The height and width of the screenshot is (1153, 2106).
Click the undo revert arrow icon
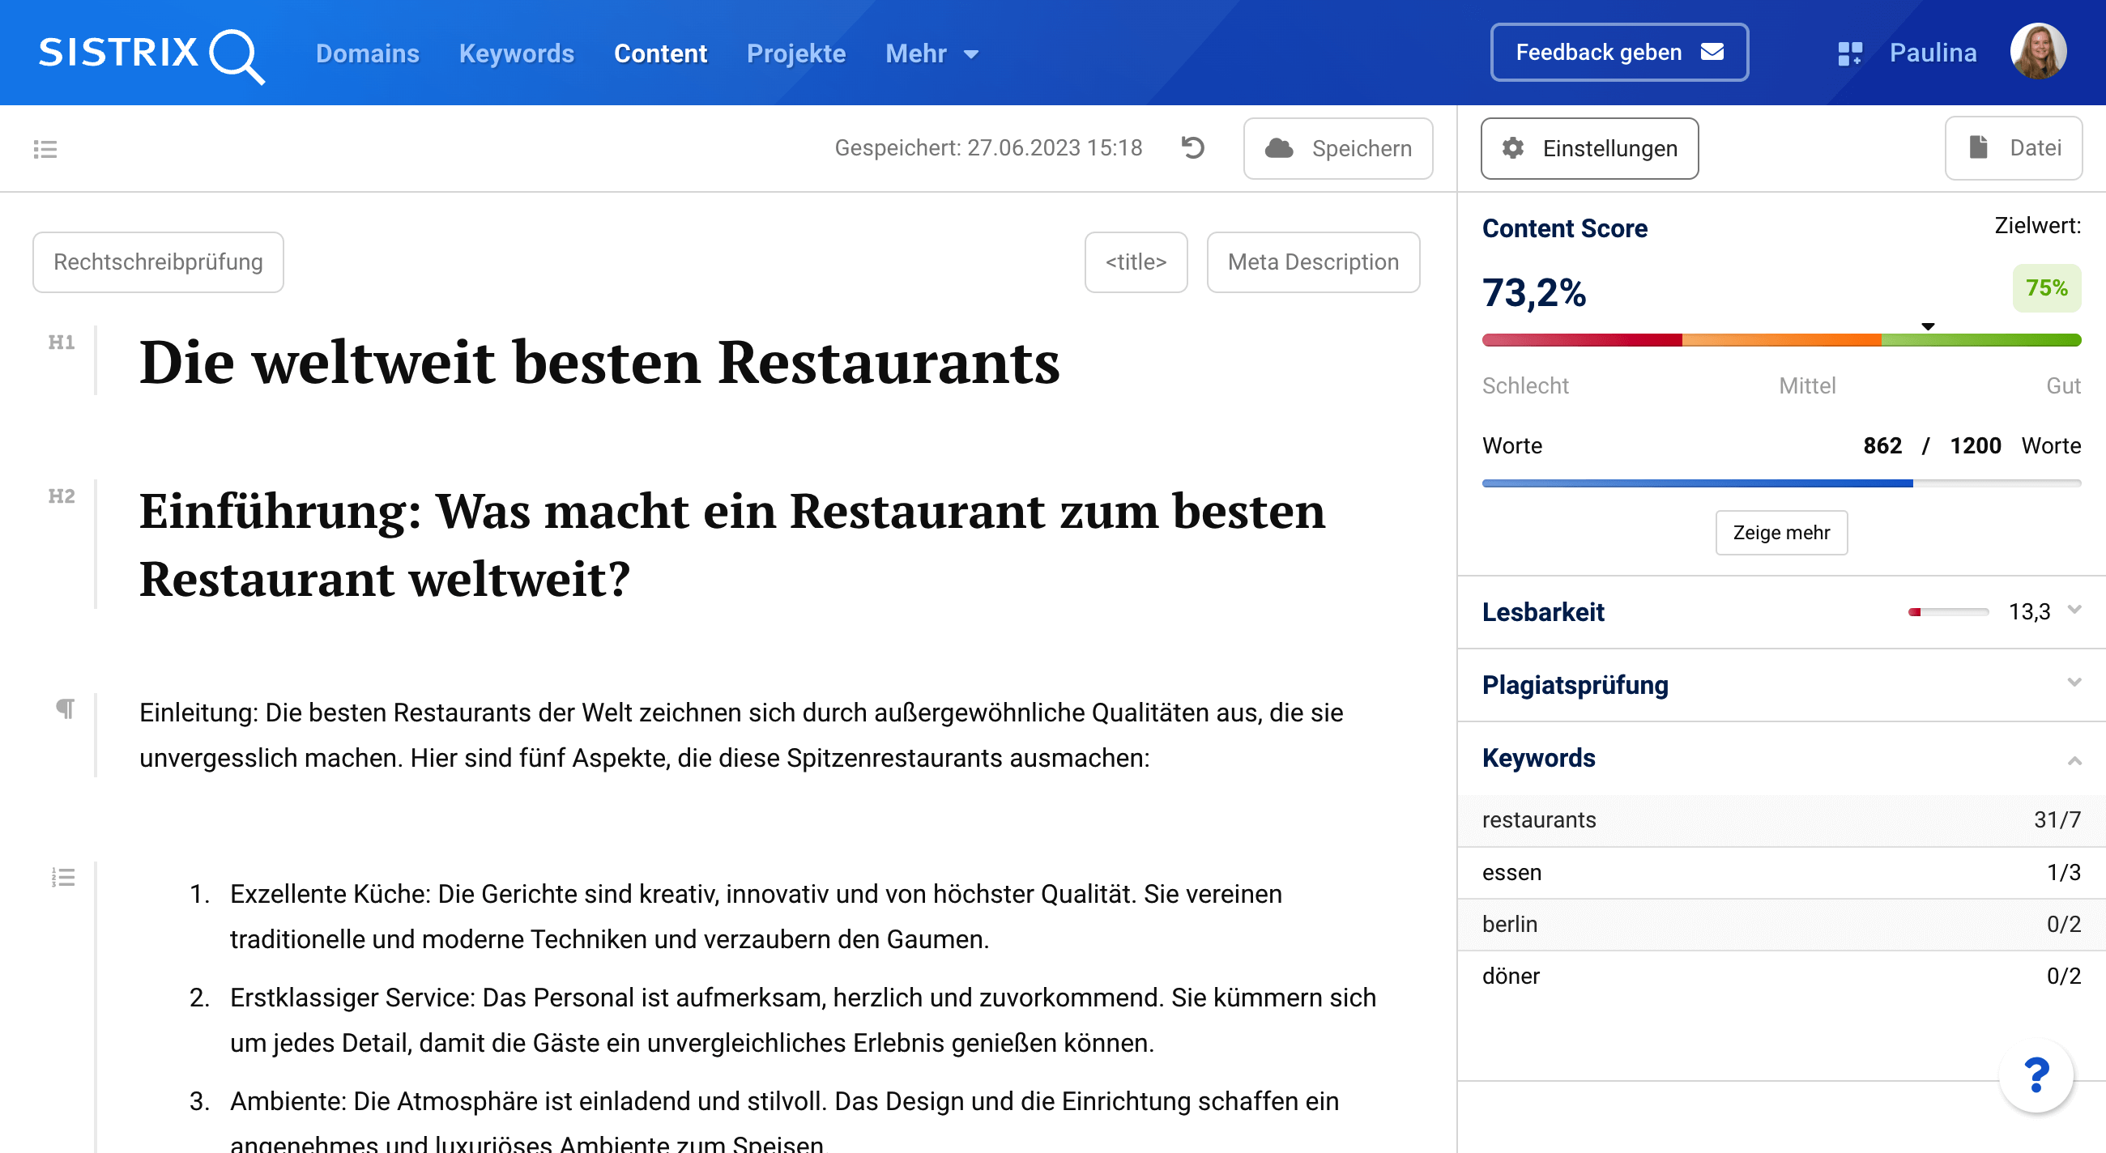tap(1193, 148)
